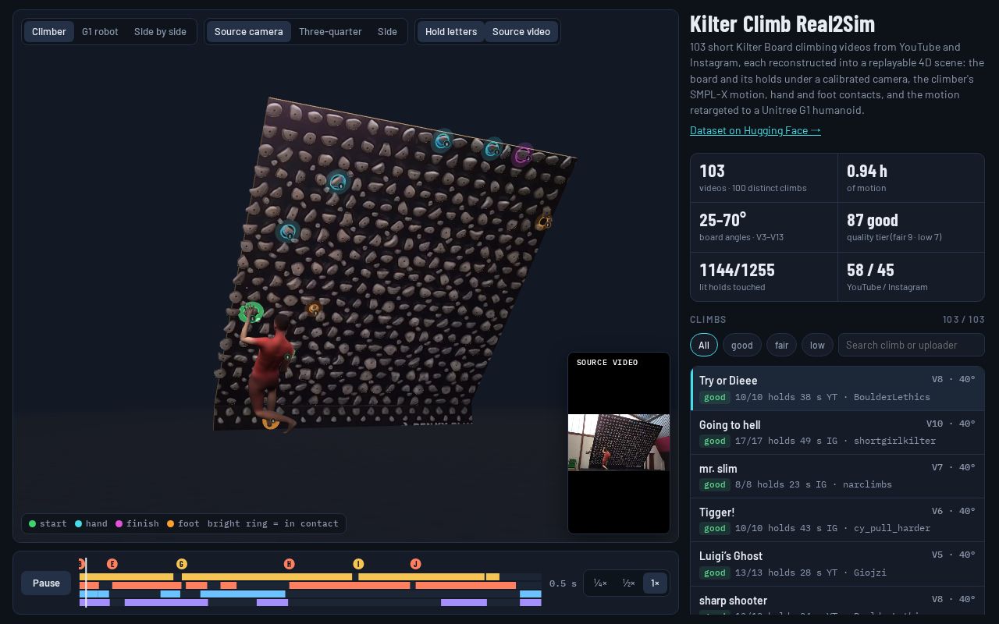Select the Try or Dieee climb

coord(837,388)
